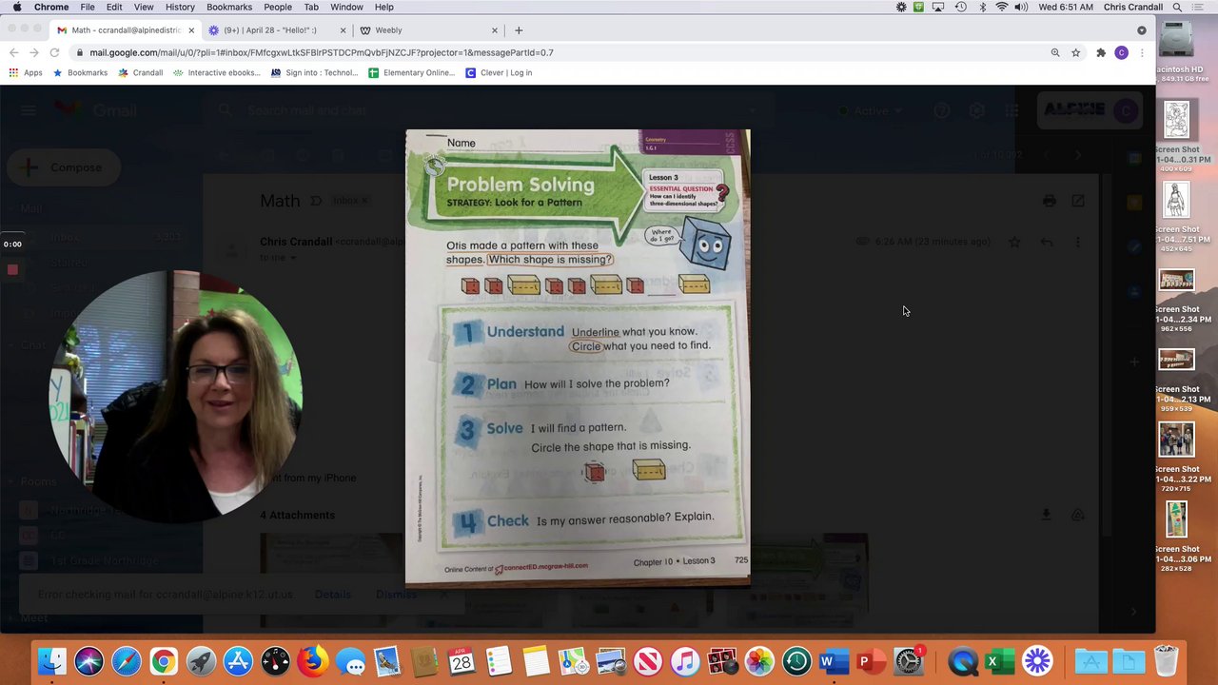Image resolution: width=1218 pixels, height=685 pixels.
Task: Open the Photos app in the dock
Action: [x=759, y=661]
